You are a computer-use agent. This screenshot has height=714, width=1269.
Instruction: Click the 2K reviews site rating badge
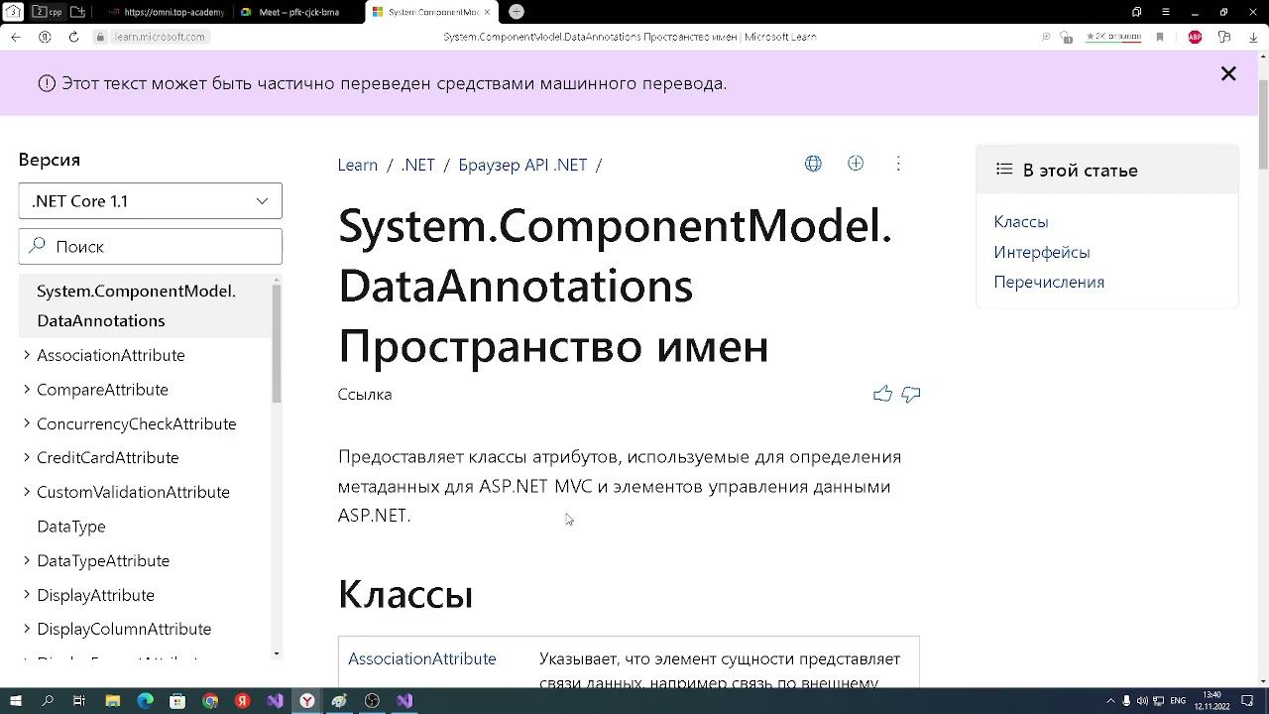(1113, 37)
